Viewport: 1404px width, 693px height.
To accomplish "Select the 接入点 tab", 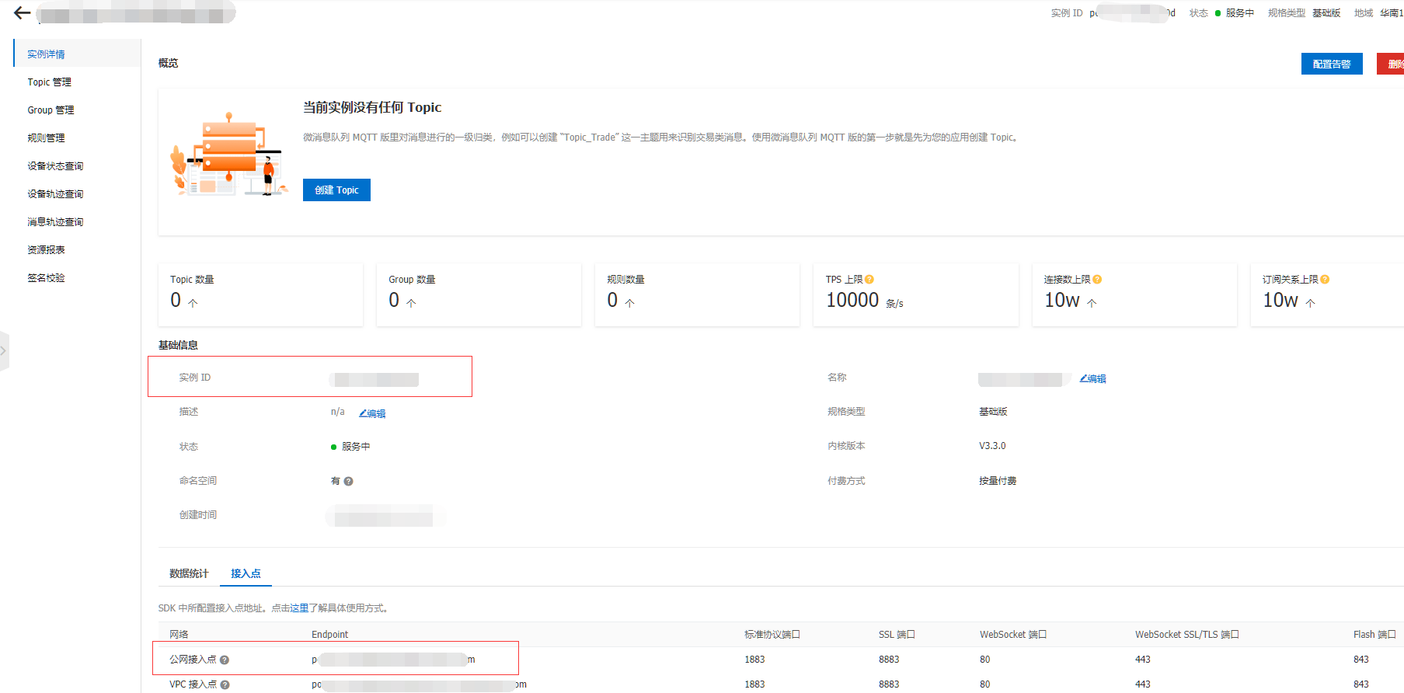I will [246, 574].
